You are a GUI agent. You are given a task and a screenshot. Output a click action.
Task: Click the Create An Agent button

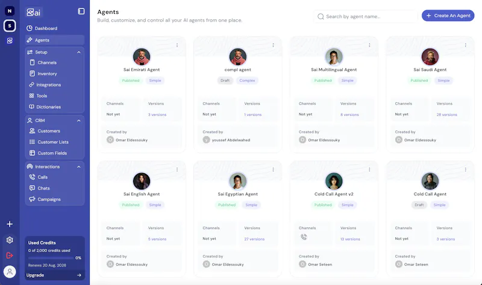(448, 16)
